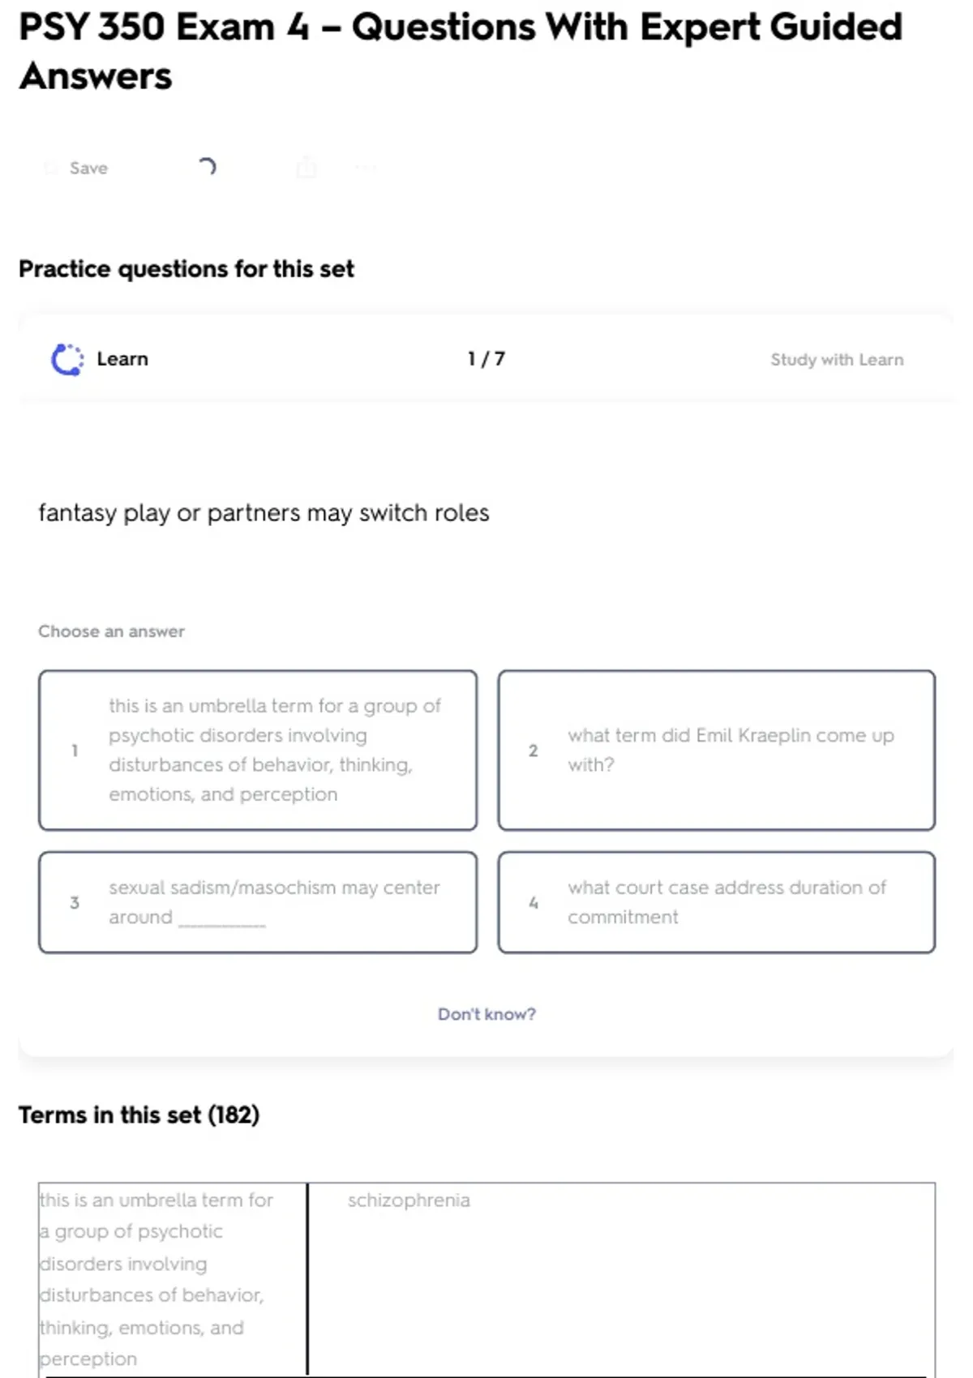Click the Practice questions for this set heading
Screen dimensions: 973x1378
(186, 268)
